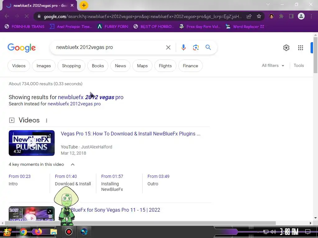Search instead for newbluefx 2012vegas pro
318x238 pixels.
[74, 104]
